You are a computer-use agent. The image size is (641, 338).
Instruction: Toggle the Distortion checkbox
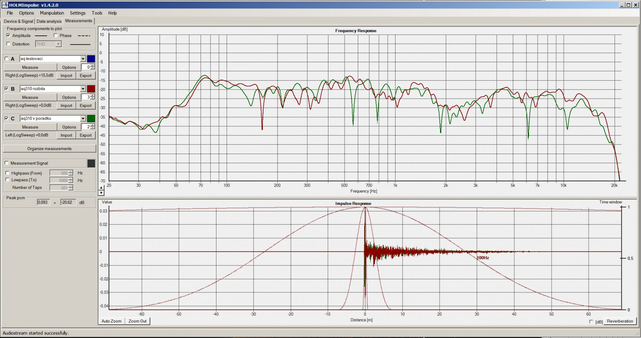8,44
